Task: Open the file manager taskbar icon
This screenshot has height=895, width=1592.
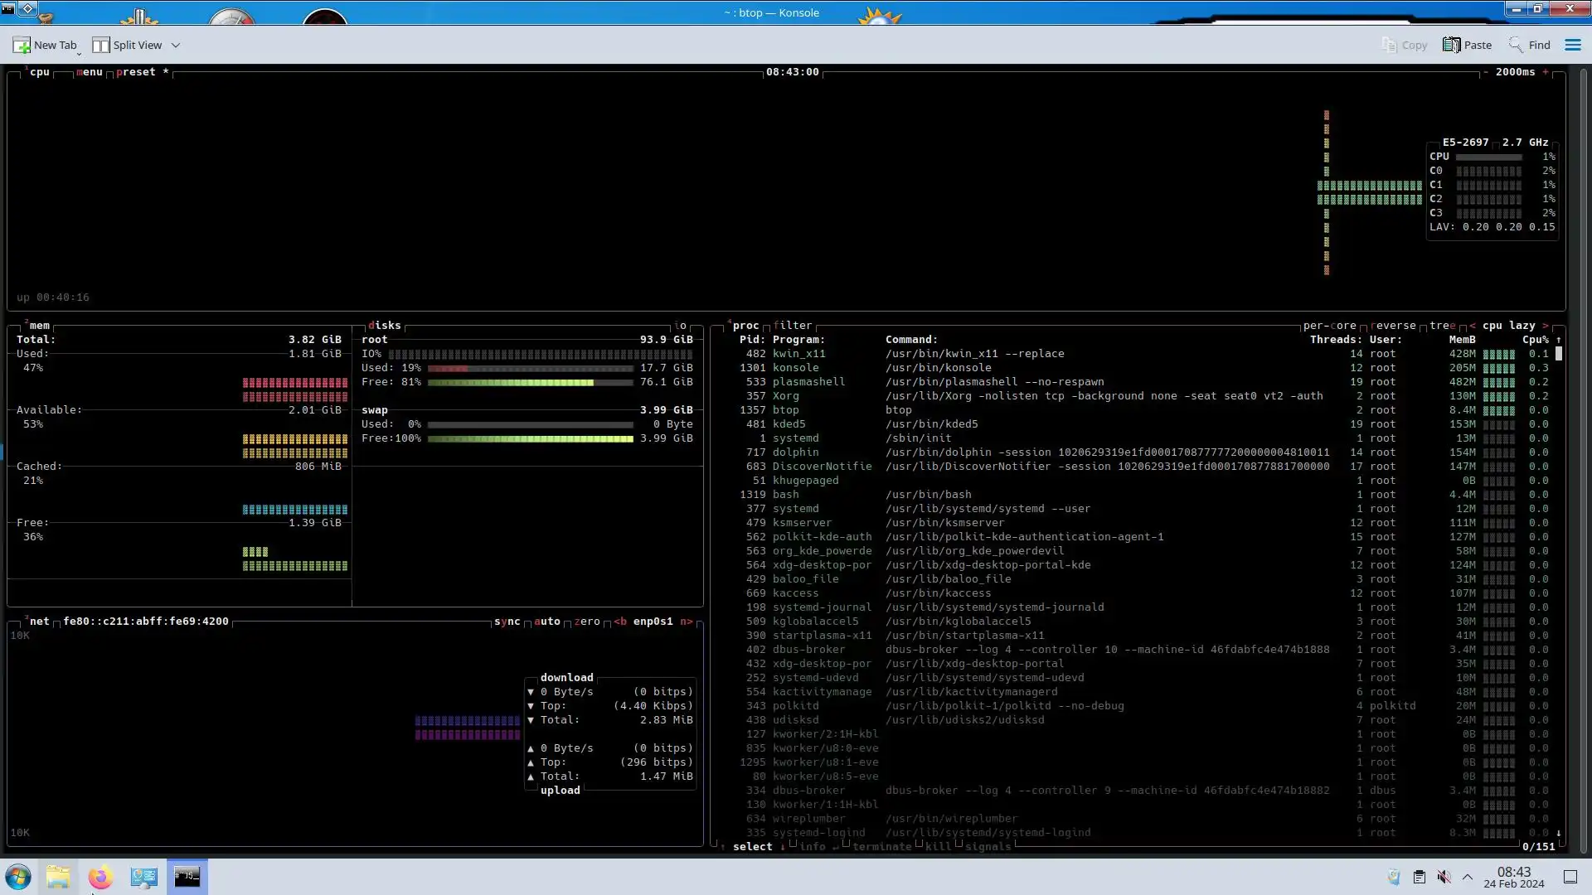Action: pyautogui.click(x=58, y=877)
